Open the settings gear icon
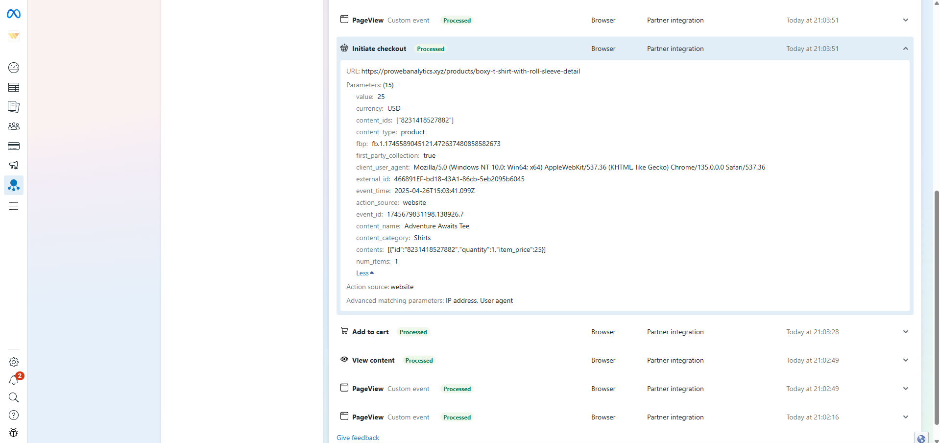Screen dimensions: 940x443 (x=14, y=362)
